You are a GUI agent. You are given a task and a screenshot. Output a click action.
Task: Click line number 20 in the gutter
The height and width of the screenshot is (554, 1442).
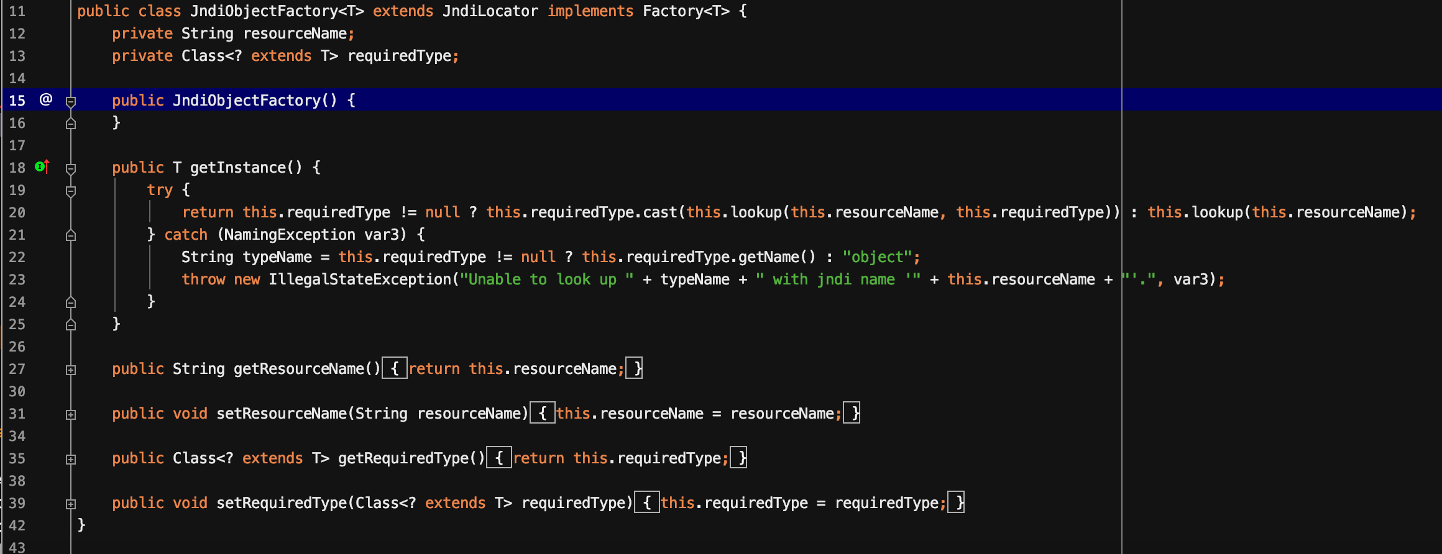pyautogui.click(x=17, y=212)
